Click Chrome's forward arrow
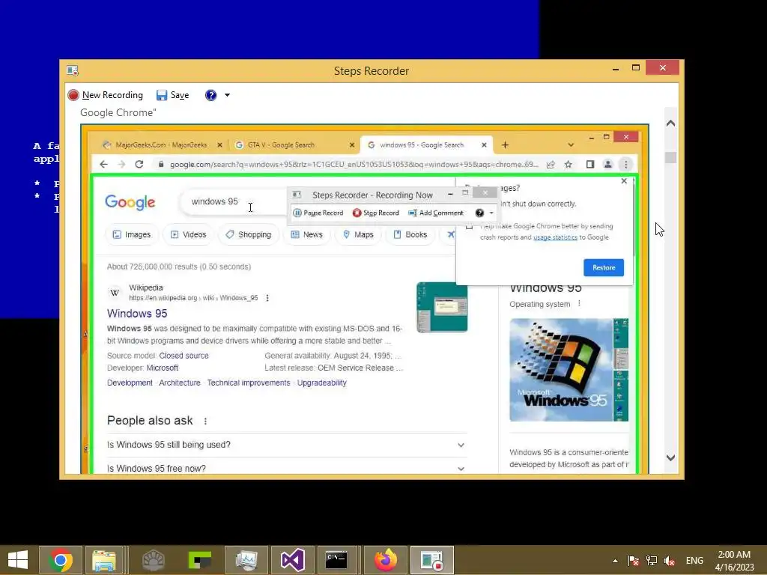The image size is (767, 575). pyautogui.click(x=121, y=164)
